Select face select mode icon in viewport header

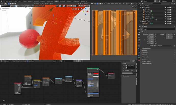(15, 6)
